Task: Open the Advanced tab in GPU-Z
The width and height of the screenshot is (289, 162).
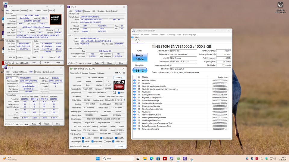Action: [92, 73]
